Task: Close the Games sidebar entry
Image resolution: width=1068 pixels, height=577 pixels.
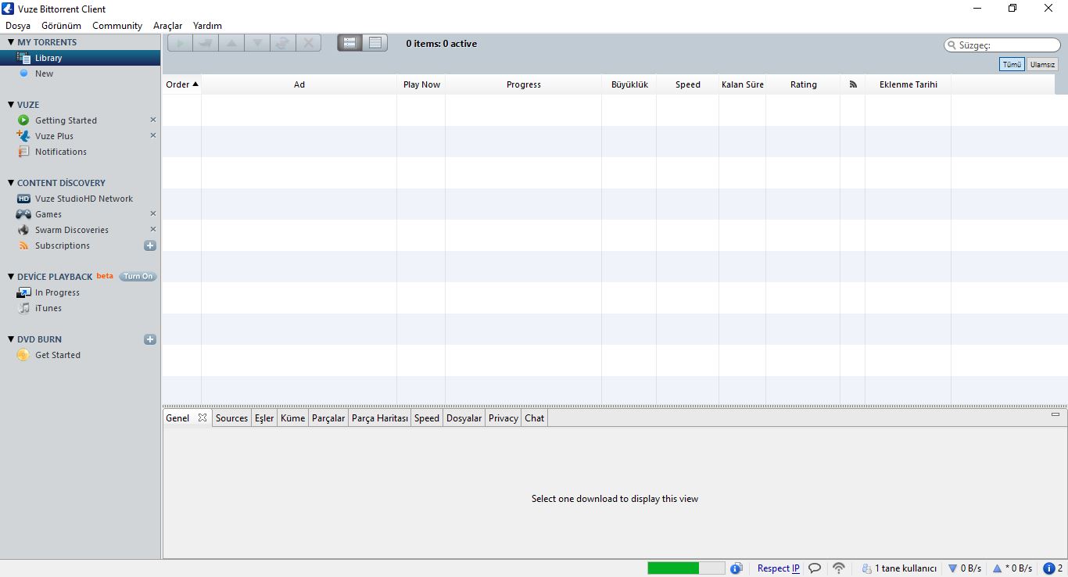Action: 153,213
